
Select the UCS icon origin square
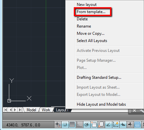coord(9,101)
